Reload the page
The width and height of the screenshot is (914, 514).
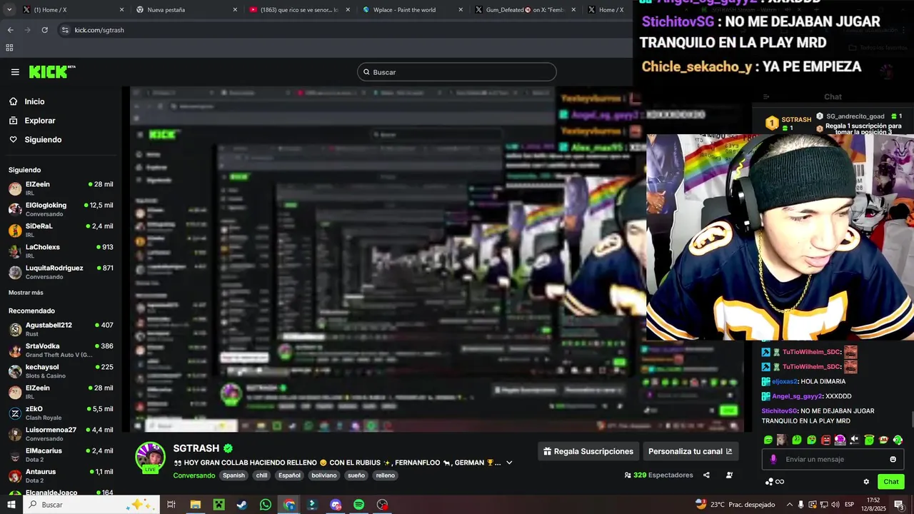(44, 30)
